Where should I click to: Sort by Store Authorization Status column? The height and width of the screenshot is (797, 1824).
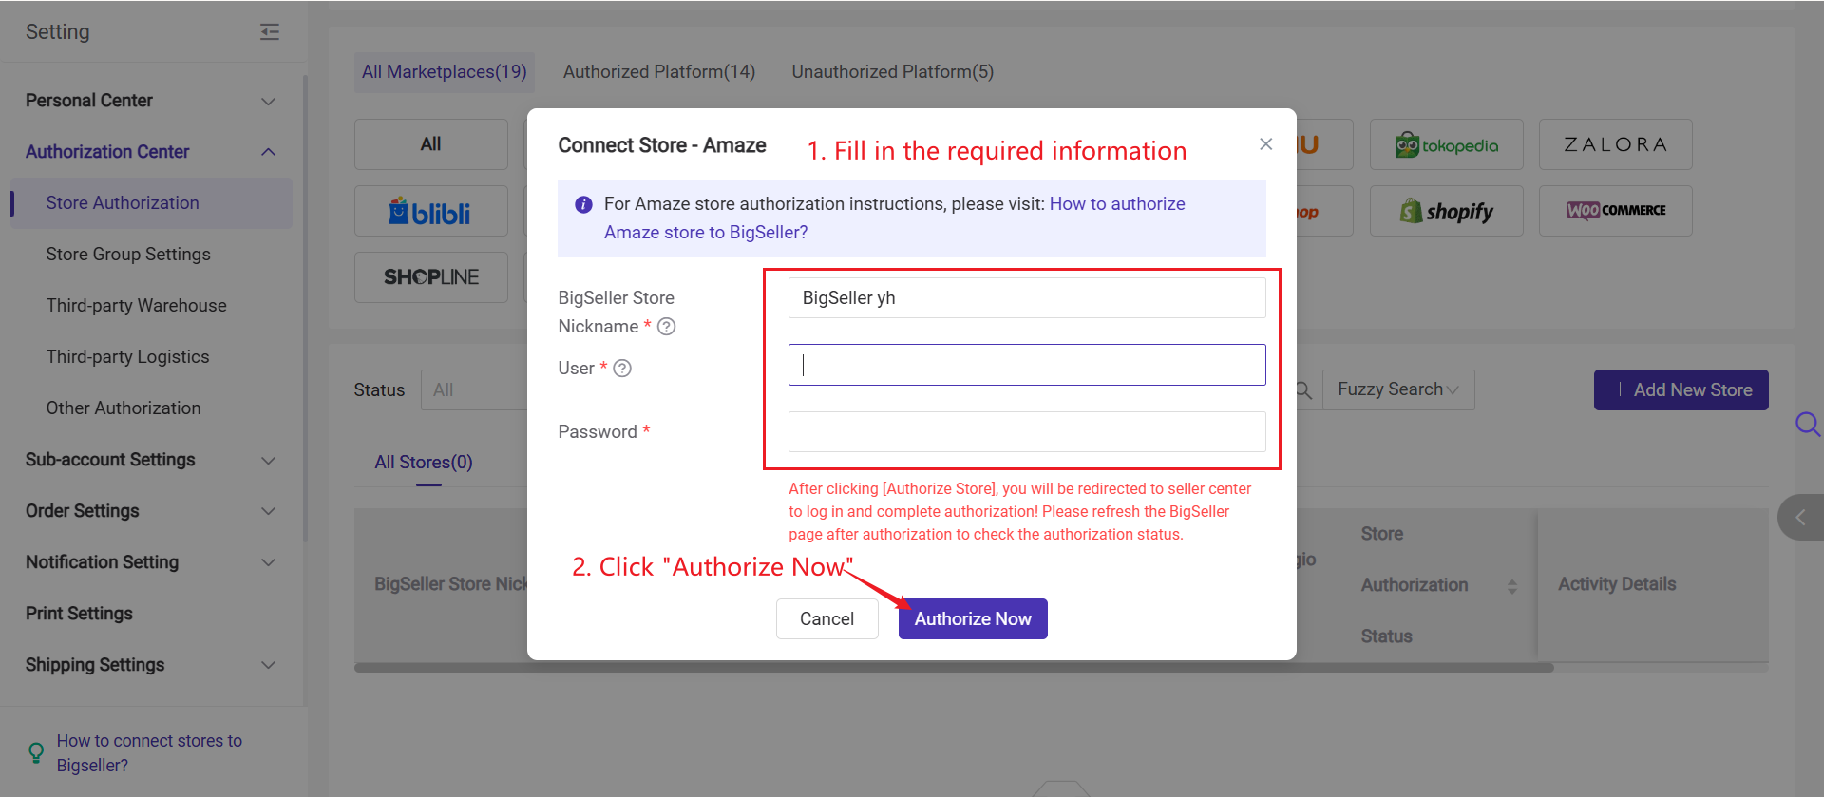click(x=1511, y=586)
